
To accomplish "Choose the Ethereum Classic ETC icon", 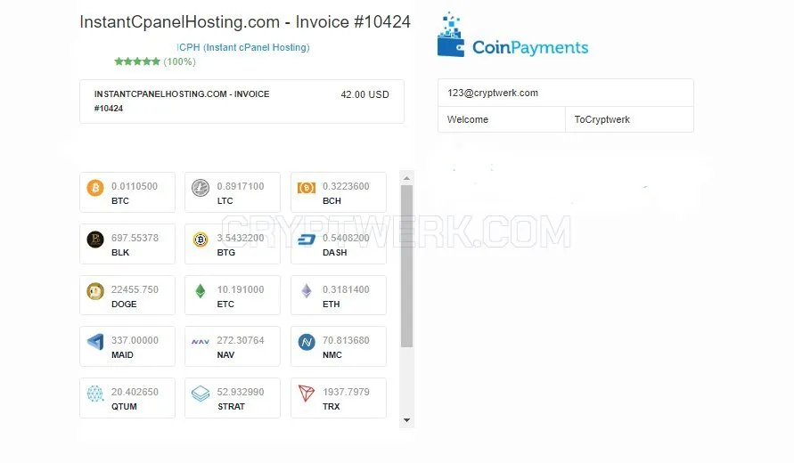I will [x=201, y=291].
